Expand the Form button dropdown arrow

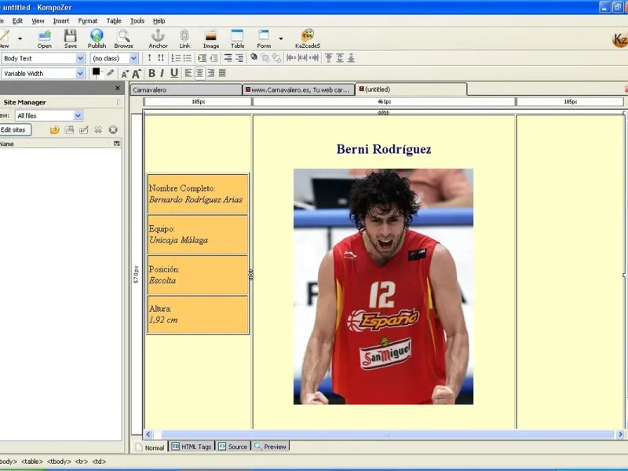click(281, 38)
